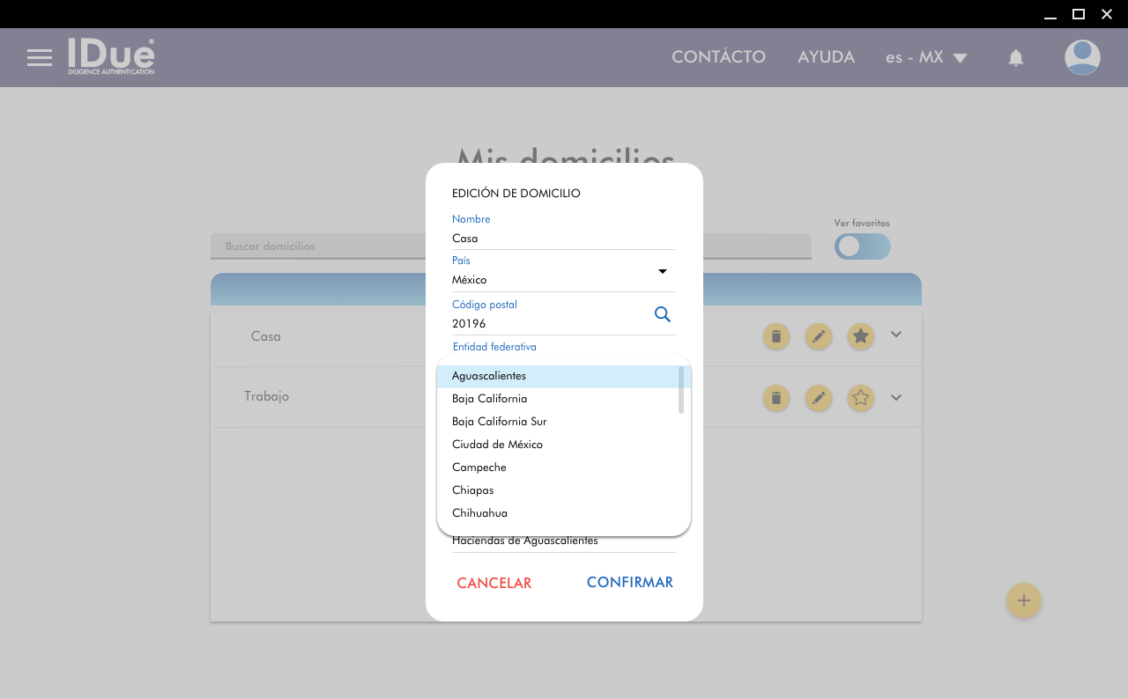Screen dimensions: 1128x699
Task: Open the CONTACTO page link
Action: tap(718, 57)
